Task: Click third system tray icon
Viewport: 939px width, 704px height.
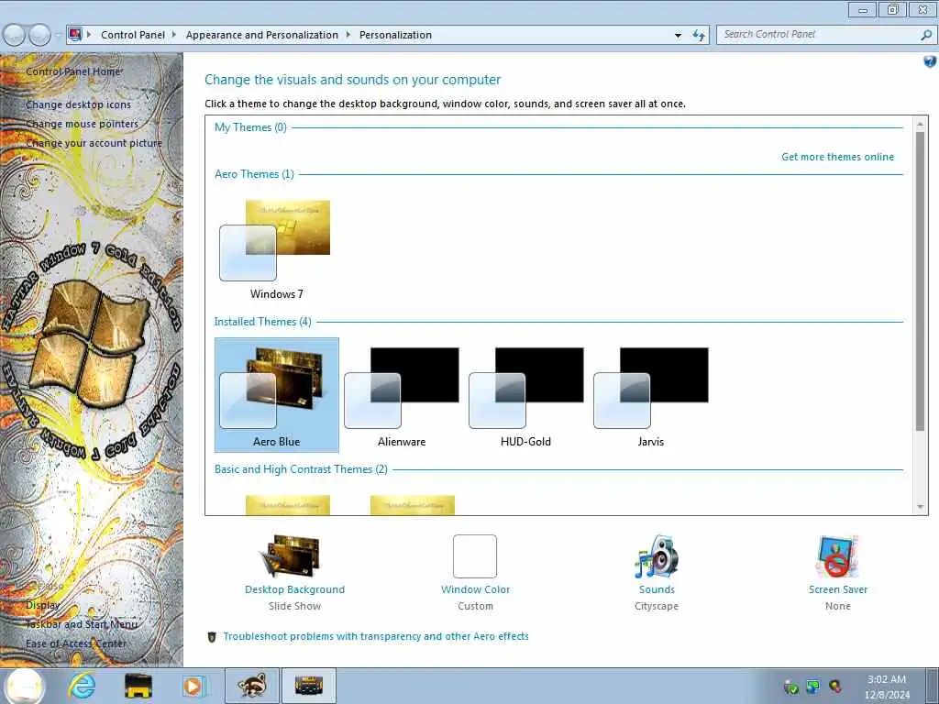Action: click(x=834, y=687)
